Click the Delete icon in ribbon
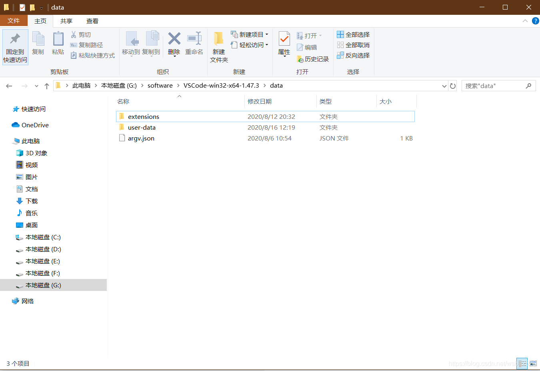The width and height of the screenshot is (540, 371). (x=174, y=45)
